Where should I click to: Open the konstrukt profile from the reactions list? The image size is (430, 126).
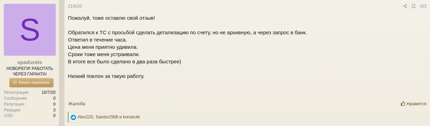pos(131,117)
